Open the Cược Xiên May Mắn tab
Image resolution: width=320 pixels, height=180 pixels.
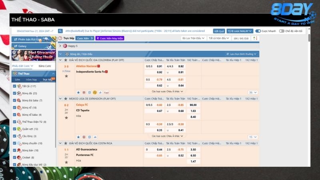[110, 38]
